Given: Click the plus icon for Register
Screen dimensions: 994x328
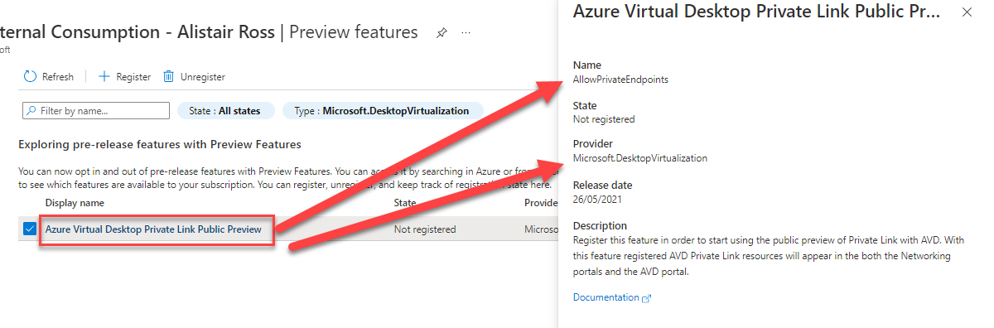Looking at the screenshot, I should [104, 76].
